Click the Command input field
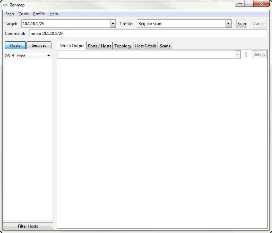Screen dimensions: 272x233 coord(148,34)
